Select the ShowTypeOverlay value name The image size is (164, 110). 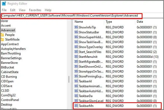tap(91, 47)
